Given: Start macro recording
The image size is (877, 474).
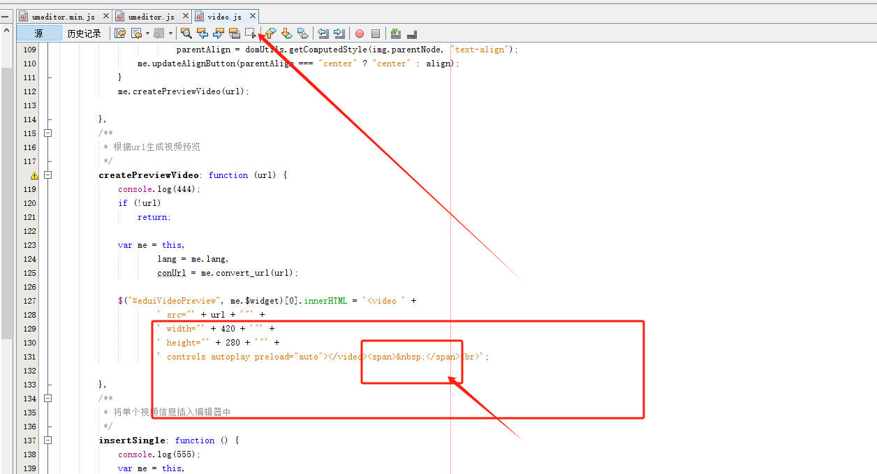Looking at the screenshot, I should coord(360,34).
